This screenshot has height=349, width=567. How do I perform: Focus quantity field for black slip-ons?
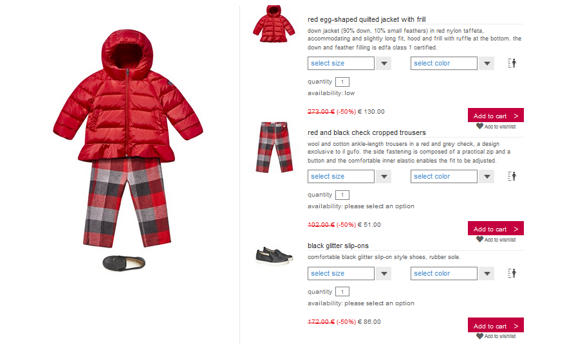pyautogui.click(x=342, y=292)
